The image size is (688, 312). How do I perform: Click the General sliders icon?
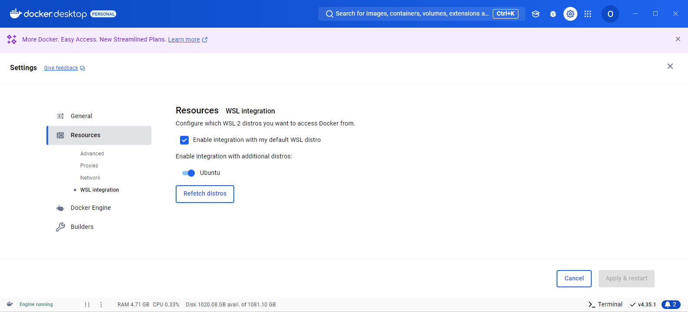click(x=60, y=116)
